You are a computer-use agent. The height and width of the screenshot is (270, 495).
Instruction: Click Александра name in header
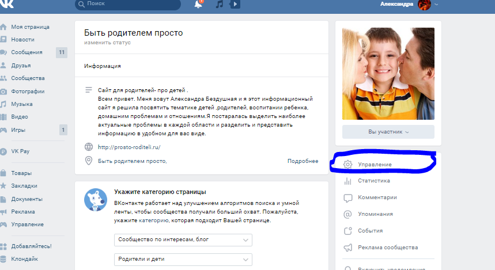[396, 4]
